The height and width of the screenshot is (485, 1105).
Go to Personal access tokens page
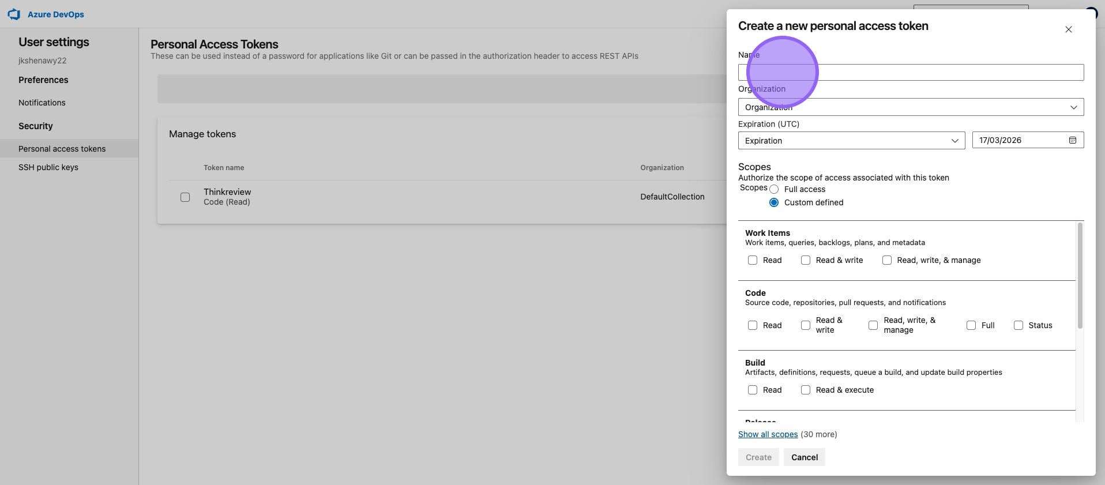[69, 148]
